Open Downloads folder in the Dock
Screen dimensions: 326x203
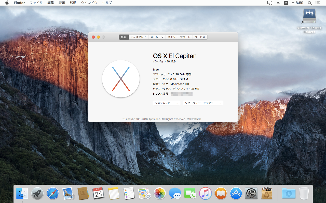click(x=289, y=194)
